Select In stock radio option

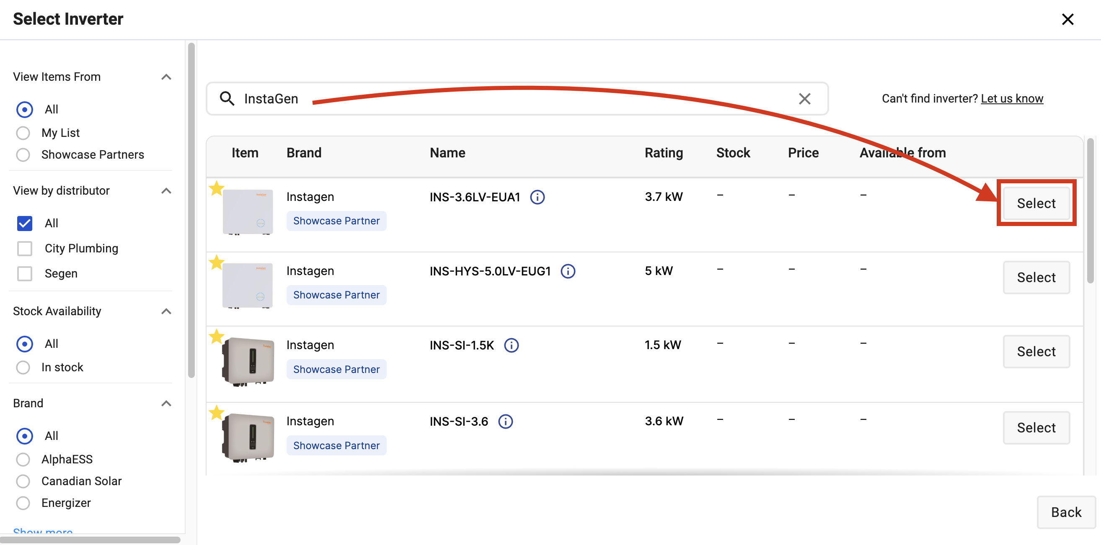tap(23, 368)
